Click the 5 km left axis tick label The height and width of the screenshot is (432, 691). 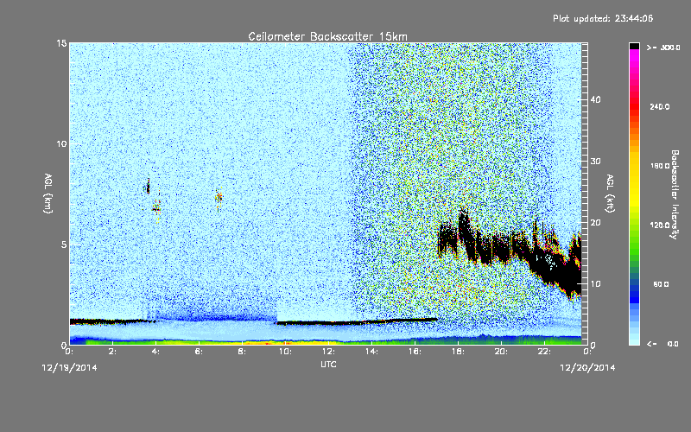coord(64,245)
